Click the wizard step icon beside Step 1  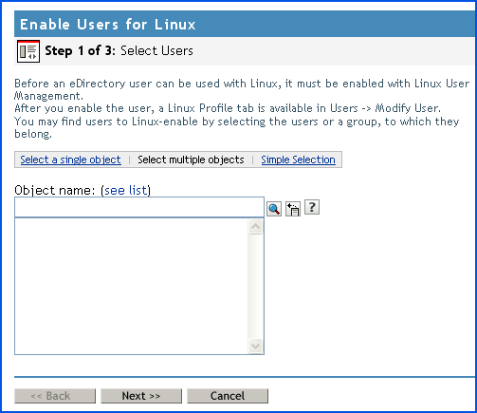pos(28,51)
